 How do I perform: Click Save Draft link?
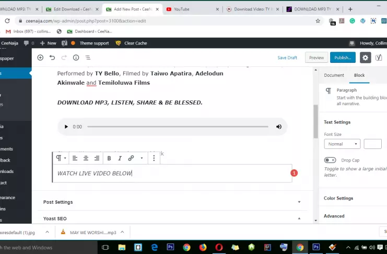tap(287, 57)
